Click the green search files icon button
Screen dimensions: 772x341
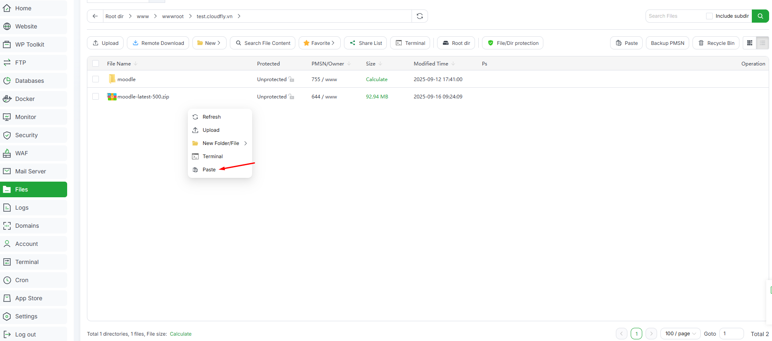(760, 16)
